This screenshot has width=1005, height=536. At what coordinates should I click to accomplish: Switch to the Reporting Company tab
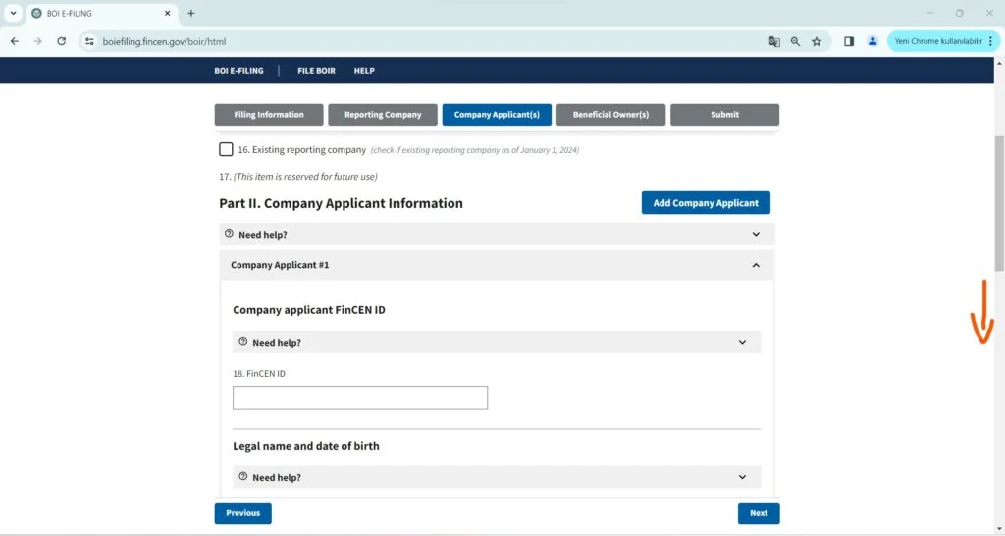(382, 115)
